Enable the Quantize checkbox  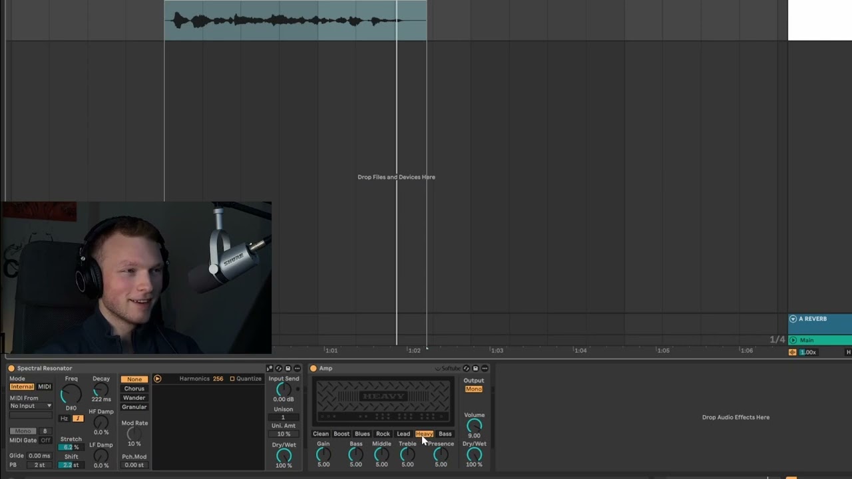[x=232, y=379]
